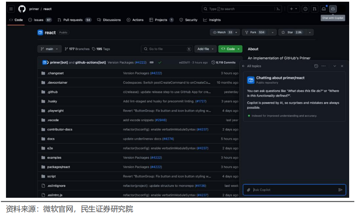
Task: Open the Insights tab
Action: point(212,20)
